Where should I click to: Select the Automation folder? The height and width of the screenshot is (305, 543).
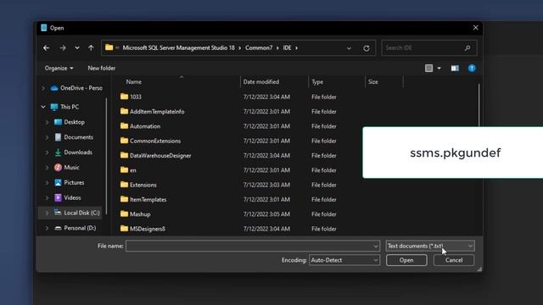point(140,126)
